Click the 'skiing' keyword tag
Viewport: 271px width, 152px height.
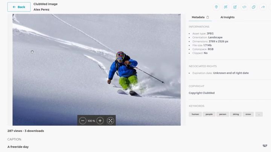coord(236,114)
